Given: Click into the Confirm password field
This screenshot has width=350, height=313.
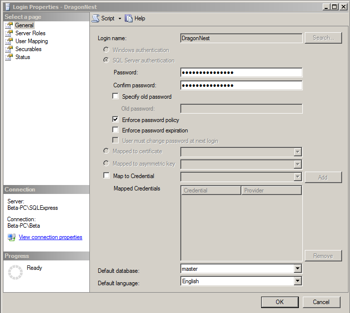Looking at the screenshot, I should pyautogui.click(x=241, y=85).
